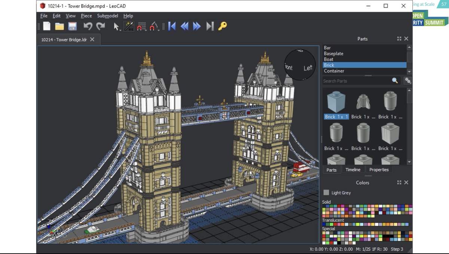Open the angle magnet snap options
This screenshot has width=449, height=254.
pos(154,27)
